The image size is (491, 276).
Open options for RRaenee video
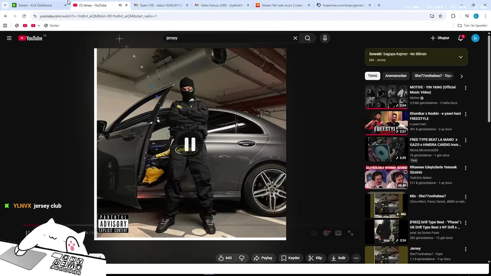pyautogui.click(x=466, y=168)
